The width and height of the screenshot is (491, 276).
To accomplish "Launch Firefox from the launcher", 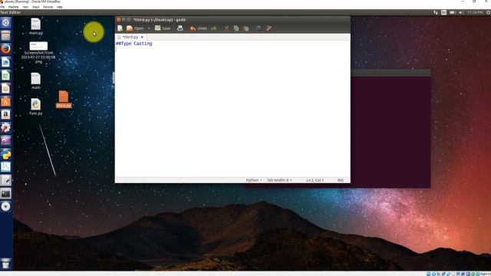I will (x=5, y=49).
